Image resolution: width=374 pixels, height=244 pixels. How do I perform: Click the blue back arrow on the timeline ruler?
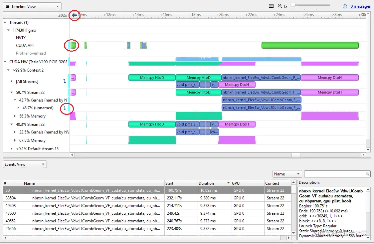pos(74,15)
